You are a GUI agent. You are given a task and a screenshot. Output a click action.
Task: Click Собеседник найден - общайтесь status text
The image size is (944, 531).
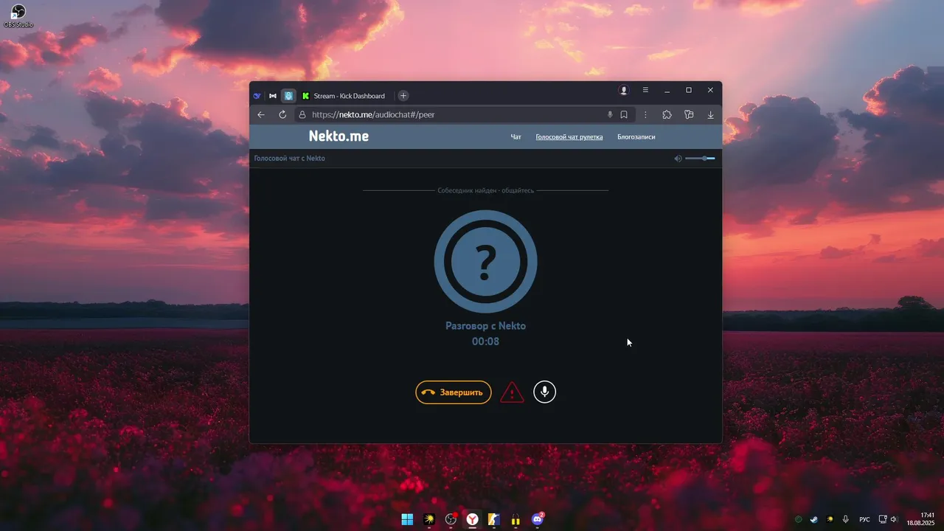coord(485,190)
